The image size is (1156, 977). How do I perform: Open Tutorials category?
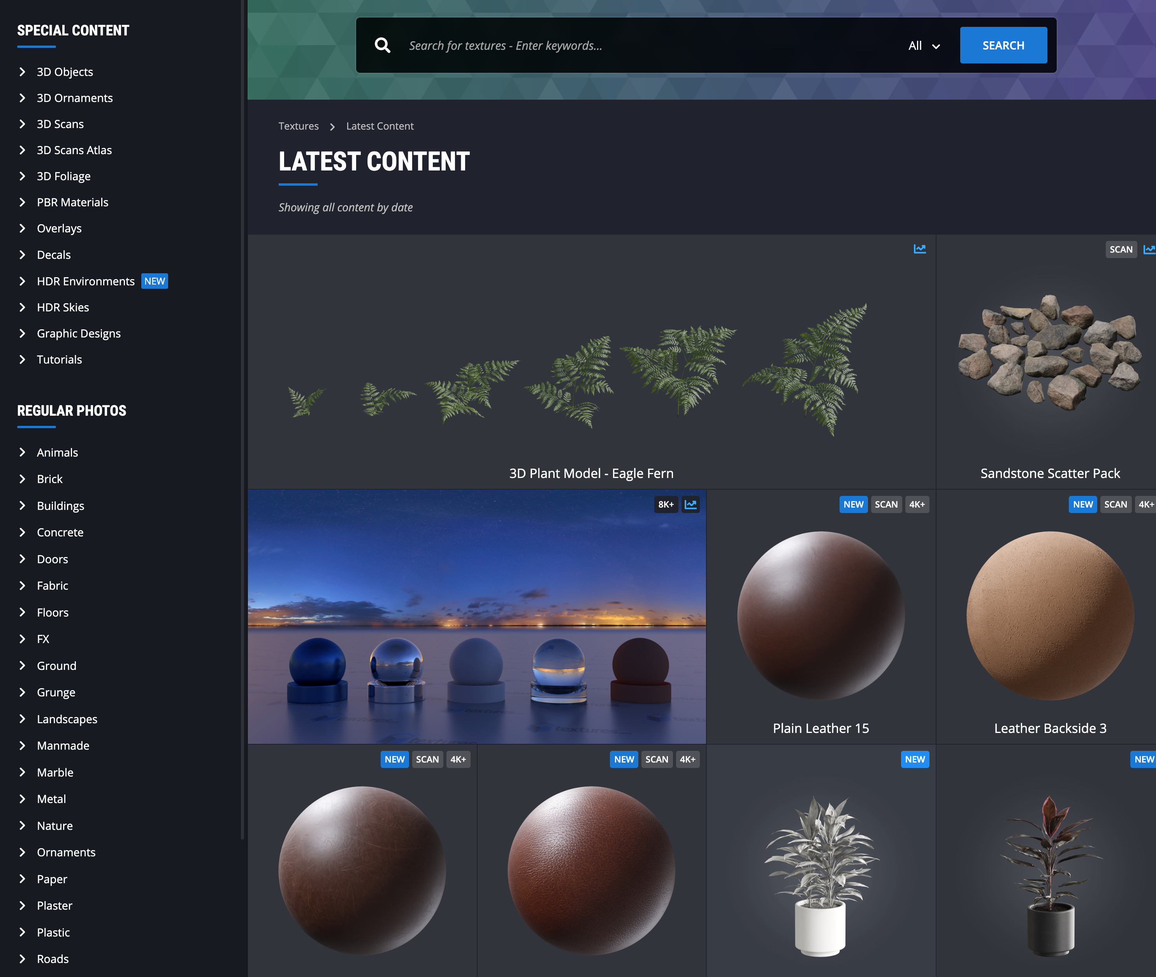click(x=59, y=359)
